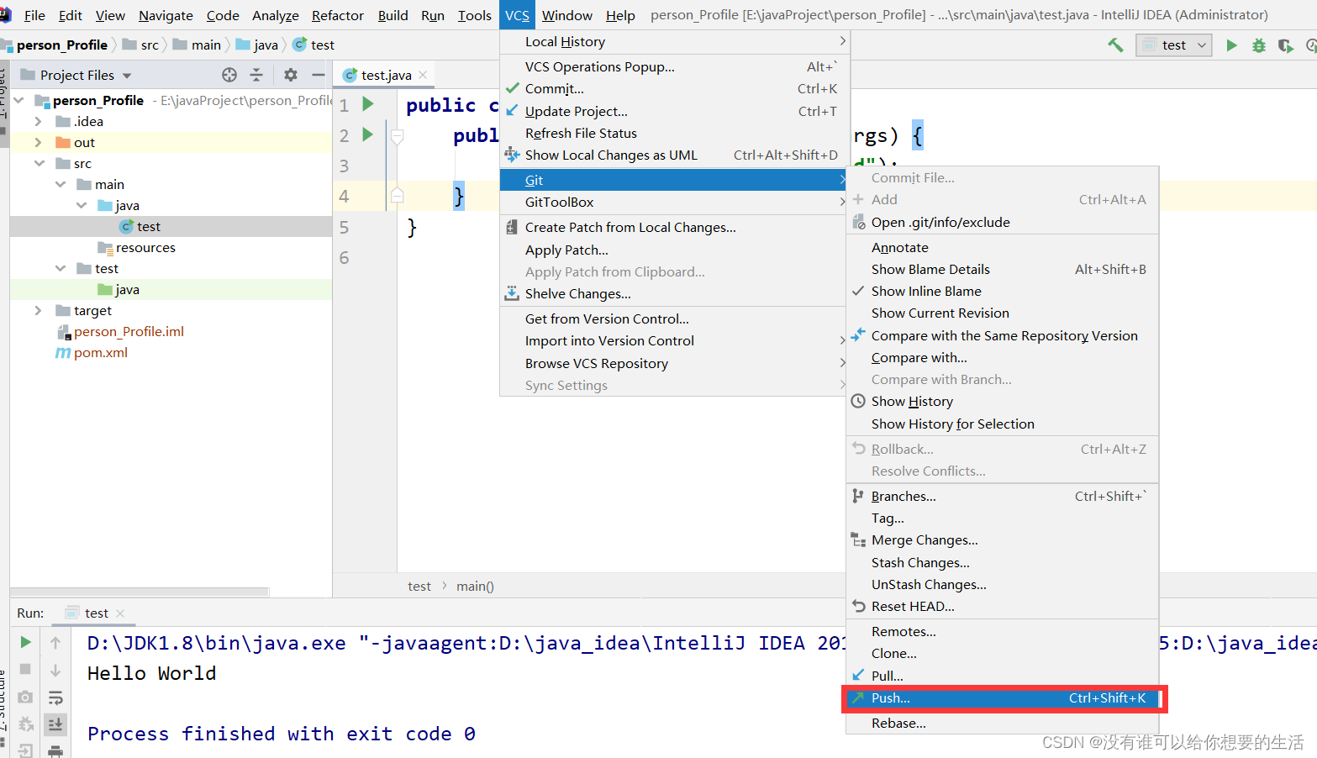
Task: Open the Project Files view dropdown
Action: pos(127,76)
